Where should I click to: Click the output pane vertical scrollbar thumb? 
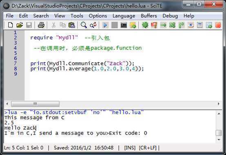click(219, 133)
